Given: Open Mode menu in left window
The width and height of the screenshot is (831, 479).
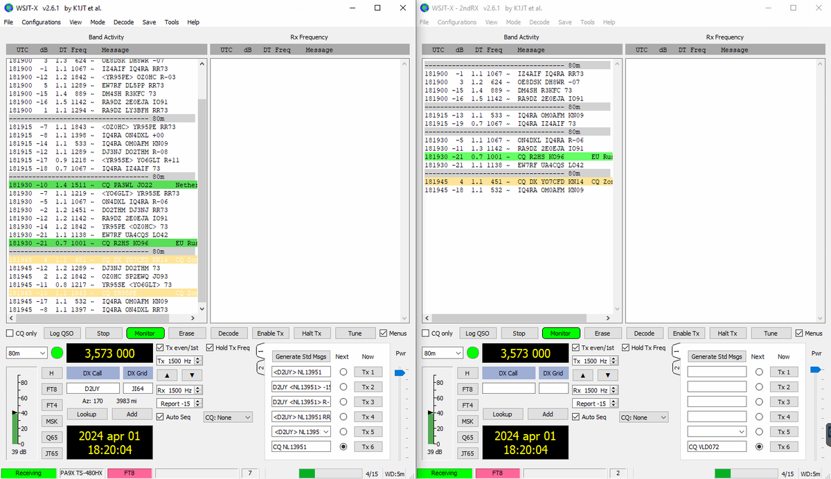Looking at the screenshot, I should coord(98,22).
